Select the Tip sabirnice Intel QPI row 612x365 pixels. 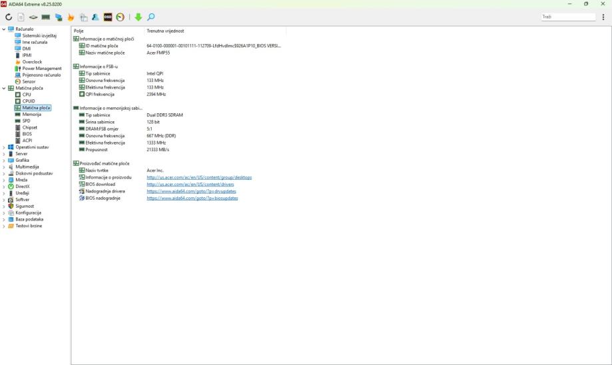coord(180,74)
